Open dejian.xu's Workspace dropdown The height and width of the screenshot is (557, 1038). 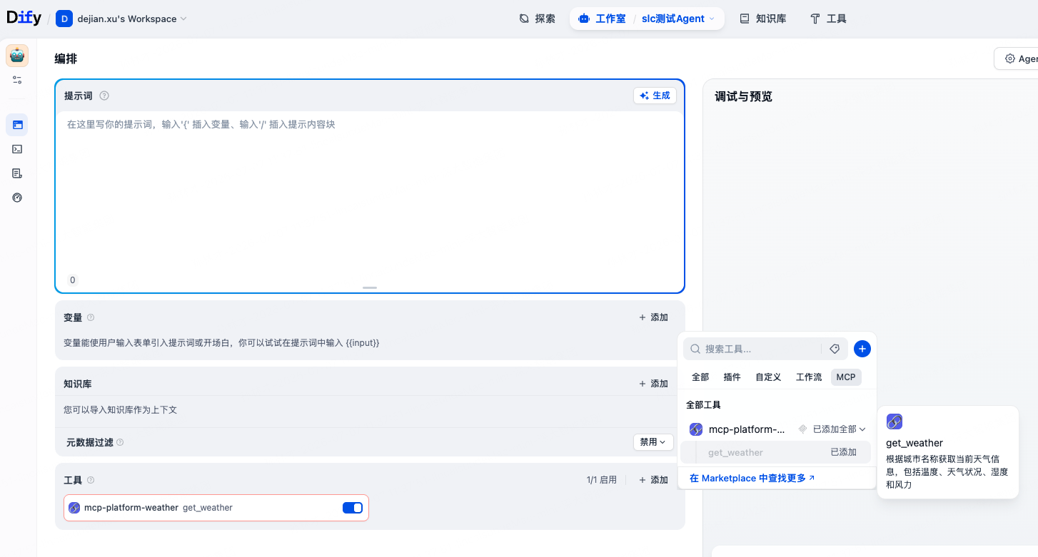(x=132, y=19)
